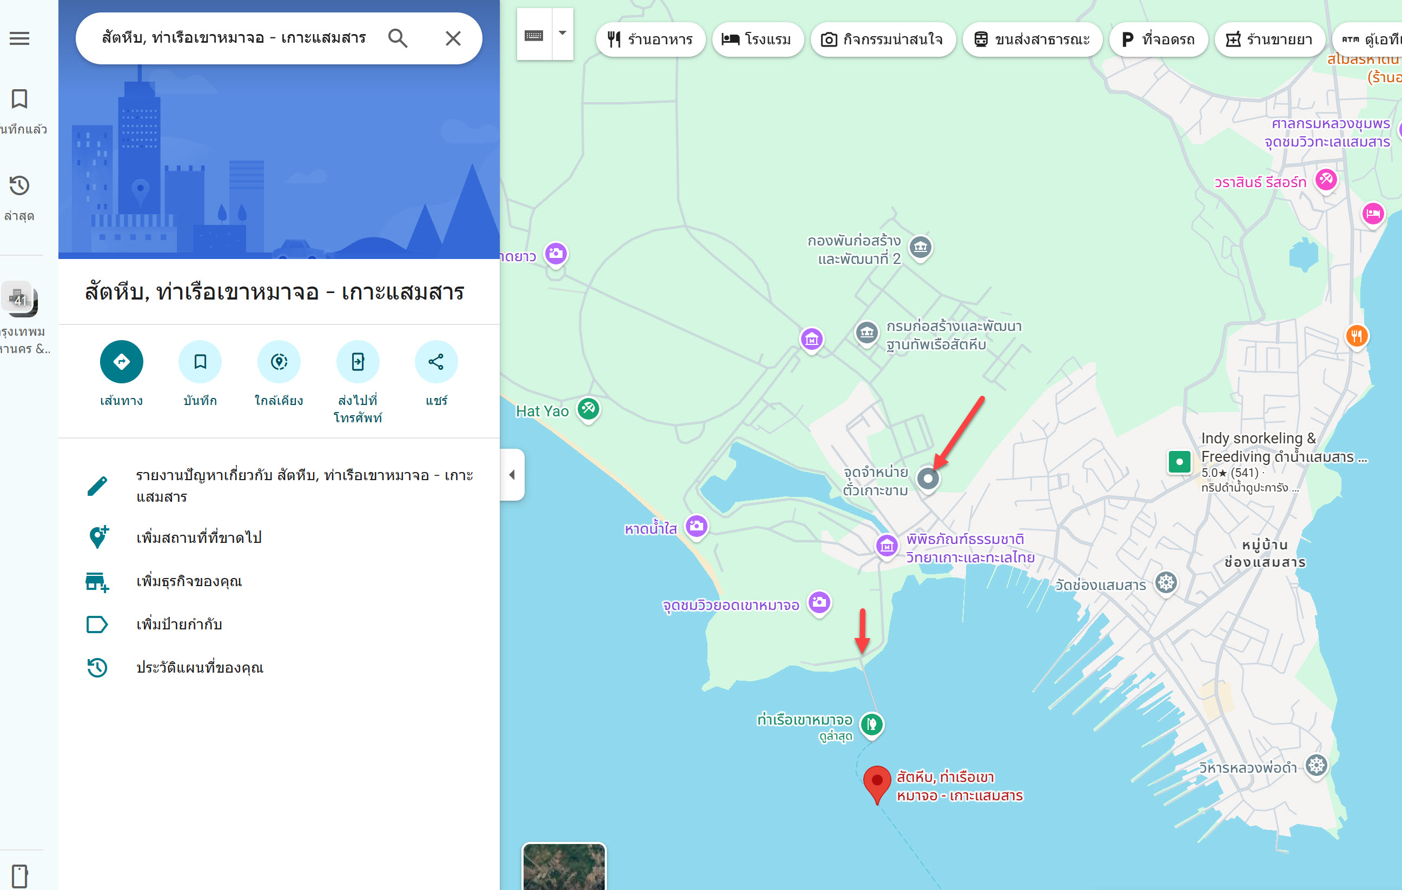The image size is (1402, 890).
Task: Click Add your business option
Action: [189, 581]
